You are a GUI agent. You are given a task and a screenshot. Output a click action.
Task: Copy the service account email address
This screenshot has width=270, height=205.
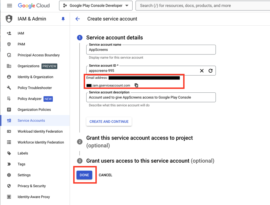click(x=136, y=85)
